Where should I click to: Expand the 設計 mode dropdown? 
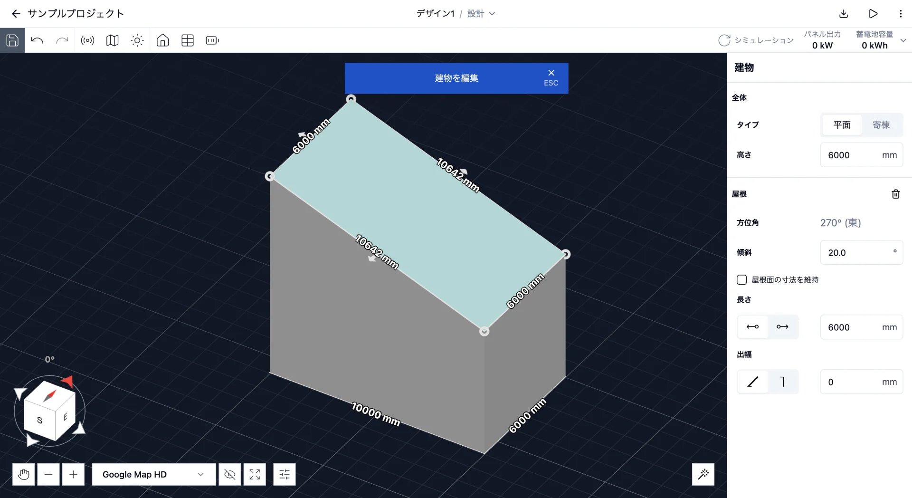(481, 14)
